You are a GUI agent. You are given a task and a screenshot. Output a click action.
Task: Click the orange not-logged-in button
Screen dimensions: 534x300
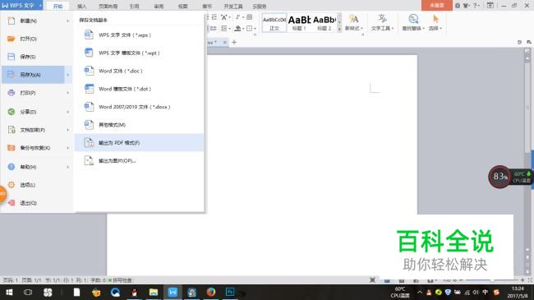tap(436, 6)
